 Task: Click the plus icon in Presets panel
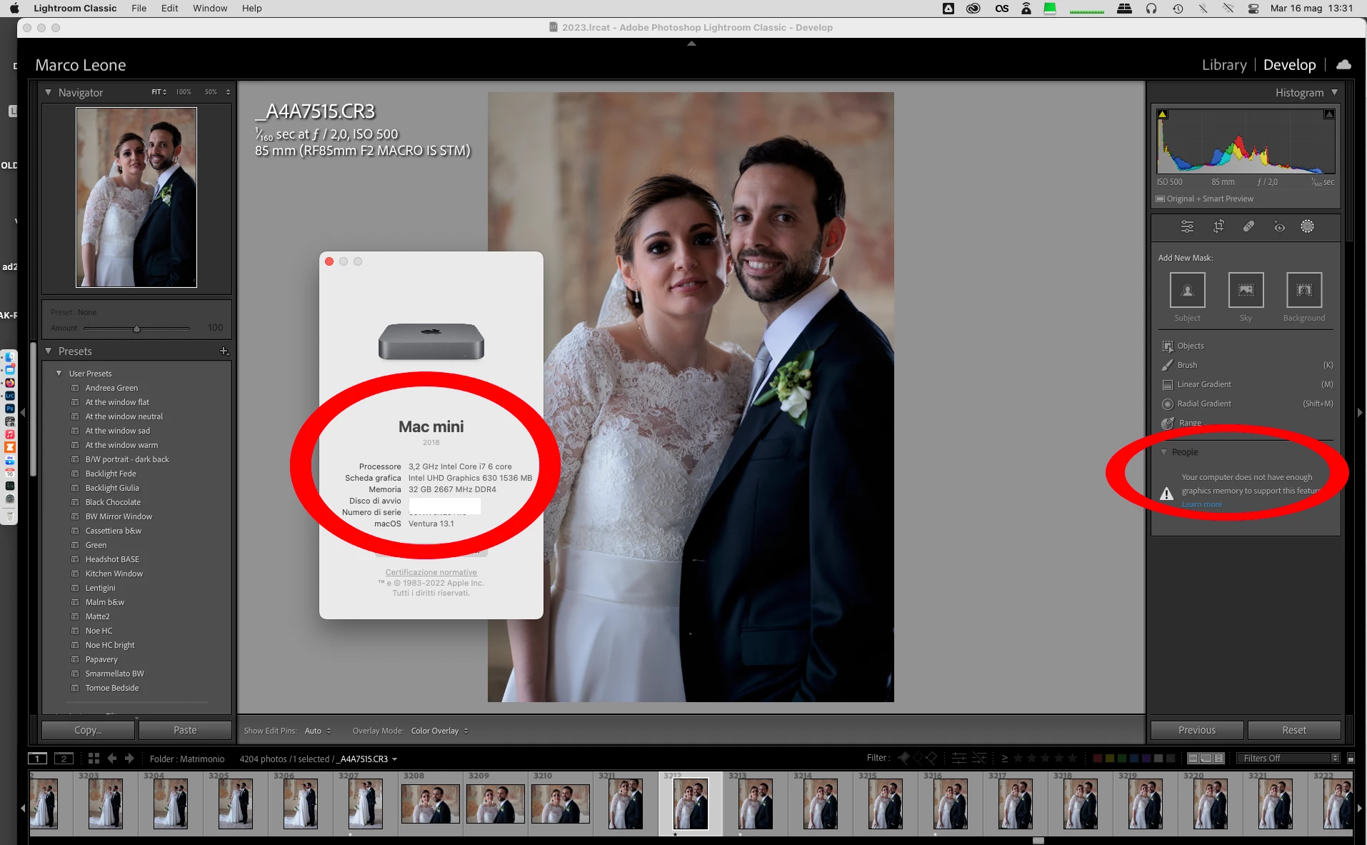pos(224,351)
